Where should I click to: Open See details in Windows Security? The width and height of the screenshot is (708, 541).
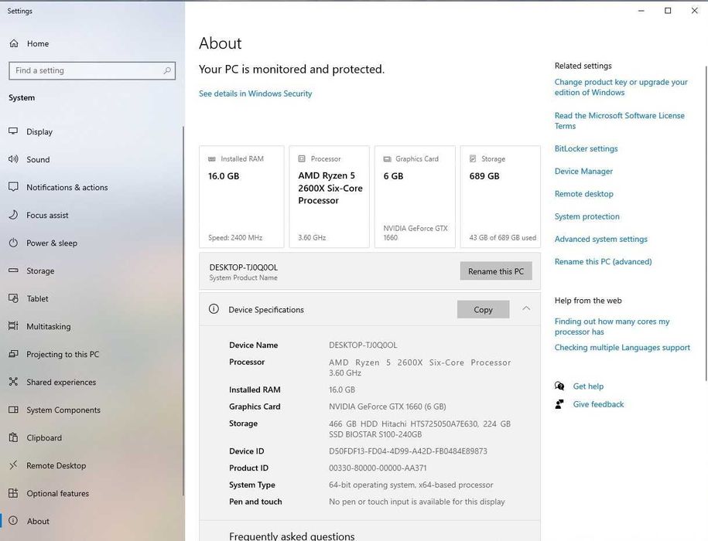pyautogui.click(x=255, y=94)
